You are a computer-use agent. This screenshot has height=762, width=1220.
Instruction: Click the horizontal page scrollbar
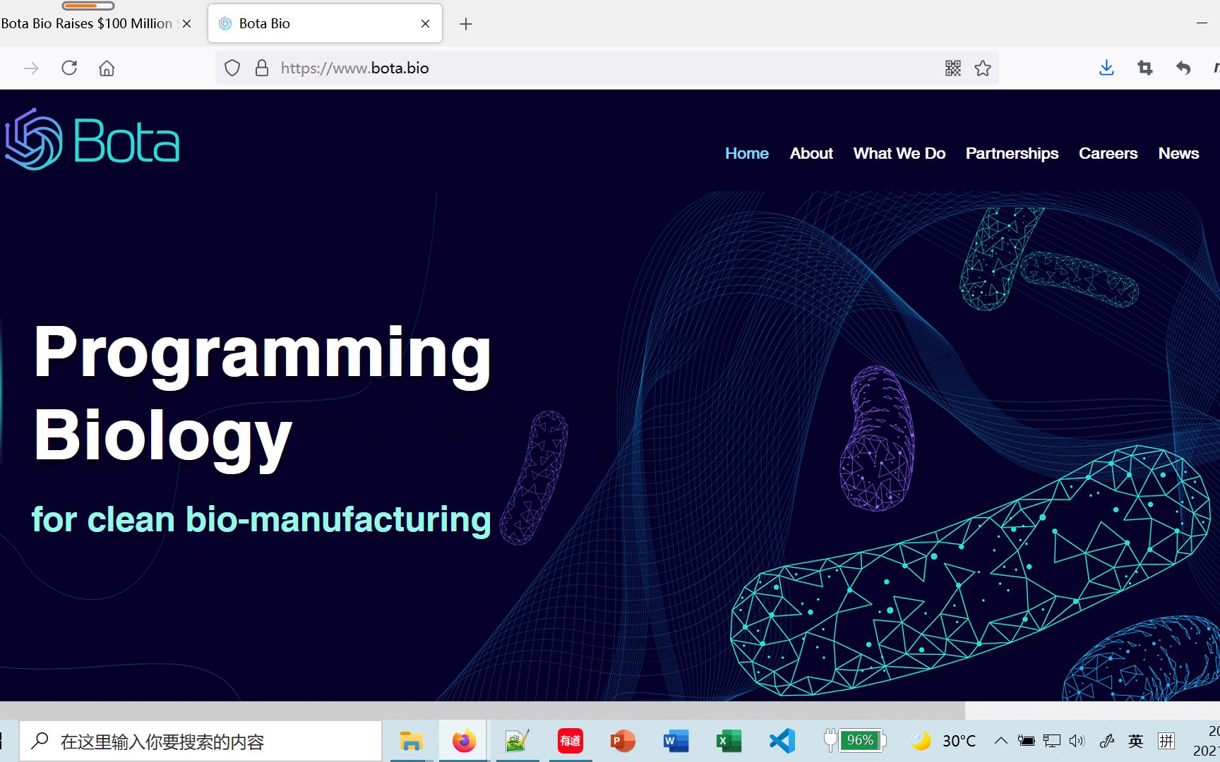point(482,710)
